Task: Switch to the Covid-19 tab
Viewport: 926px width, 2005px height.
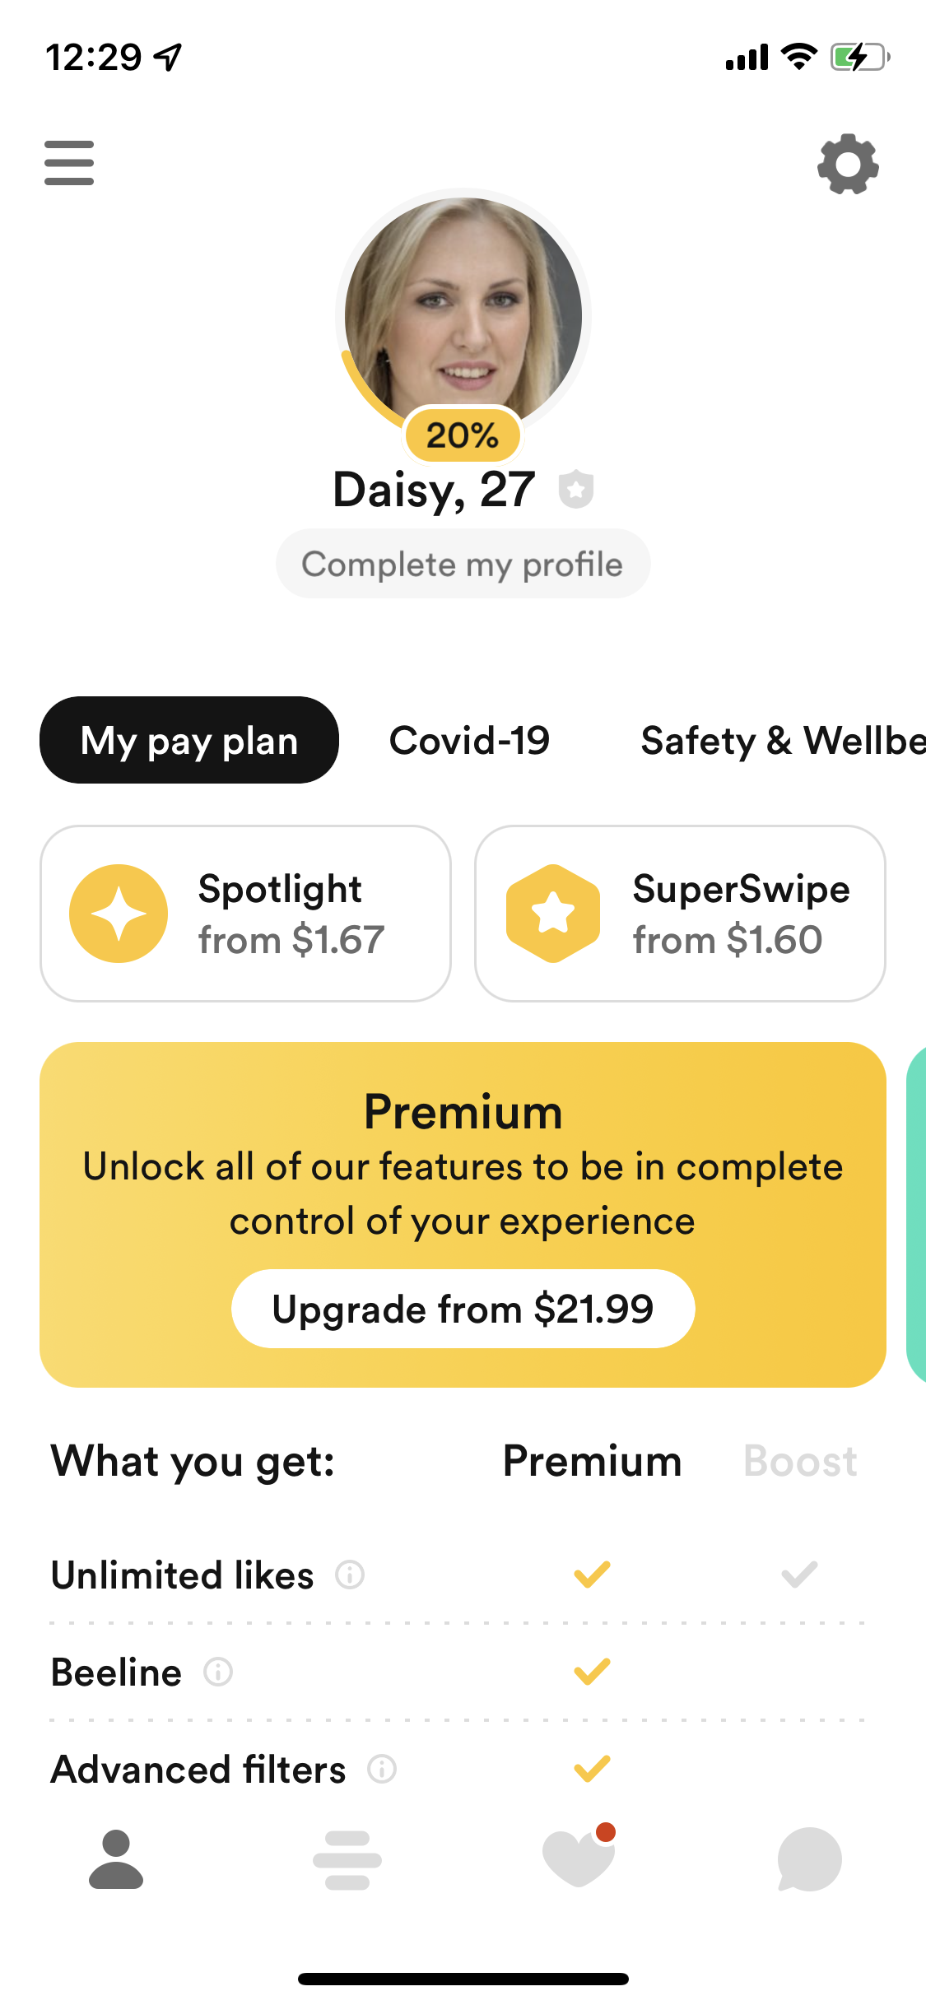Action: click(469, 740)
